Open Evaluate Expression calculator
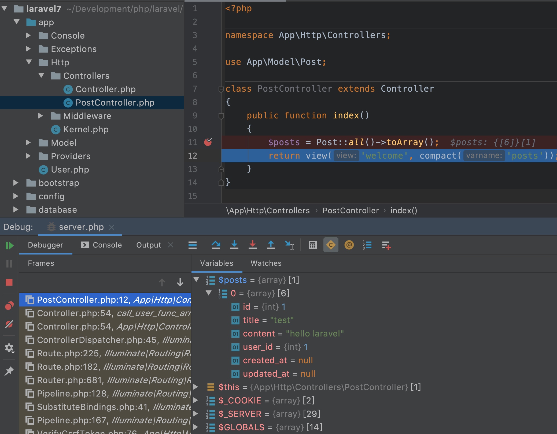 coord(313,245)
